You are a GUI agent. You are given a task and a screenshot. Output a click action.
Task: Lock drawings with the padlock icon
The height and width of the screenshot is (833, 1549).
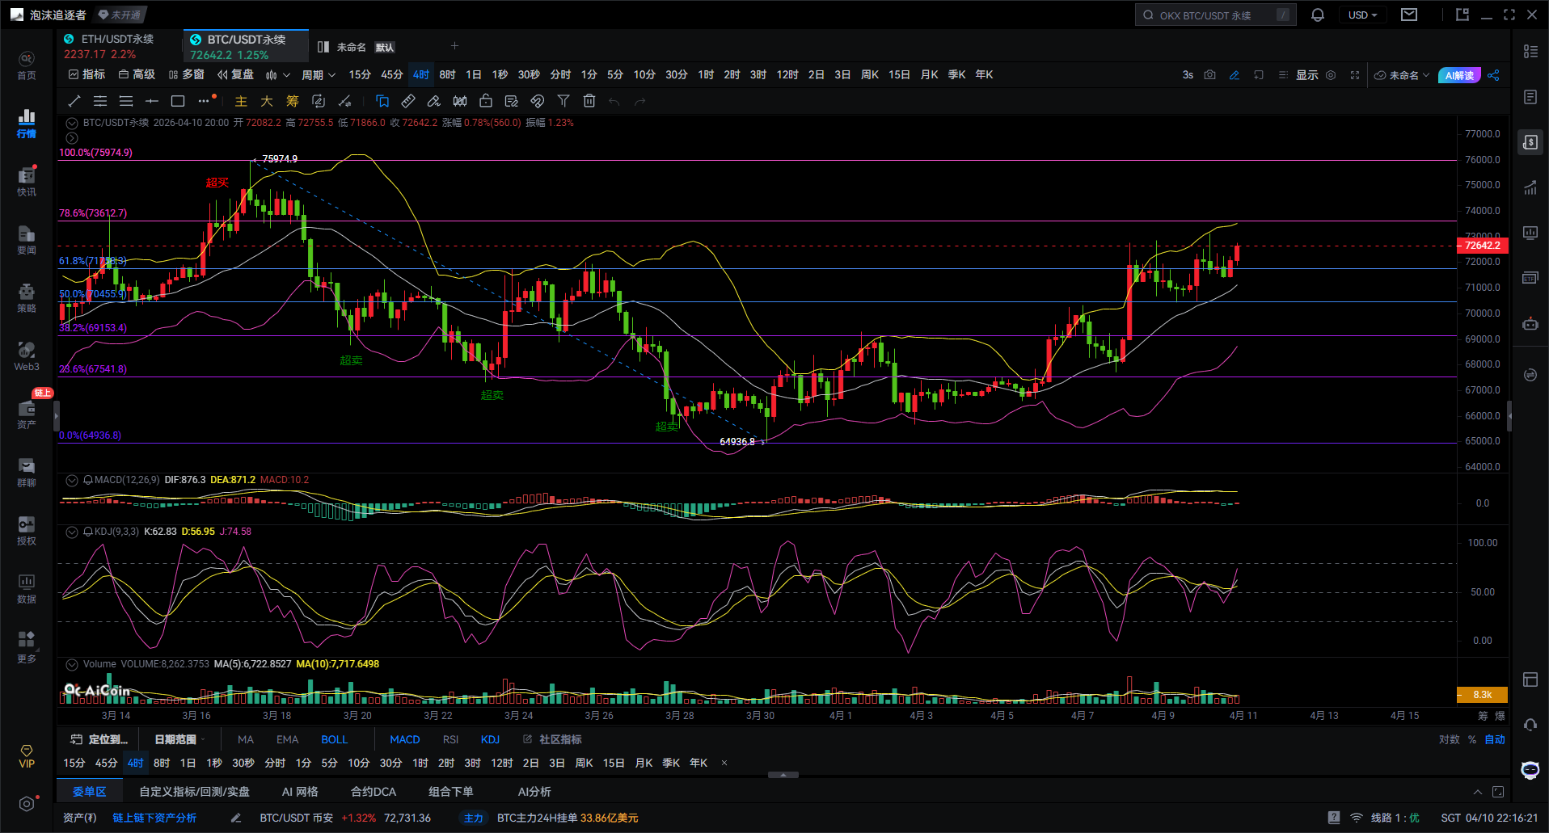click(486, 101)
